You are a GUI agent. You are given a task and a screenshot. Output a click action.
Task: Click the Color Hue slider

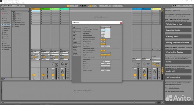pos(106,68)
